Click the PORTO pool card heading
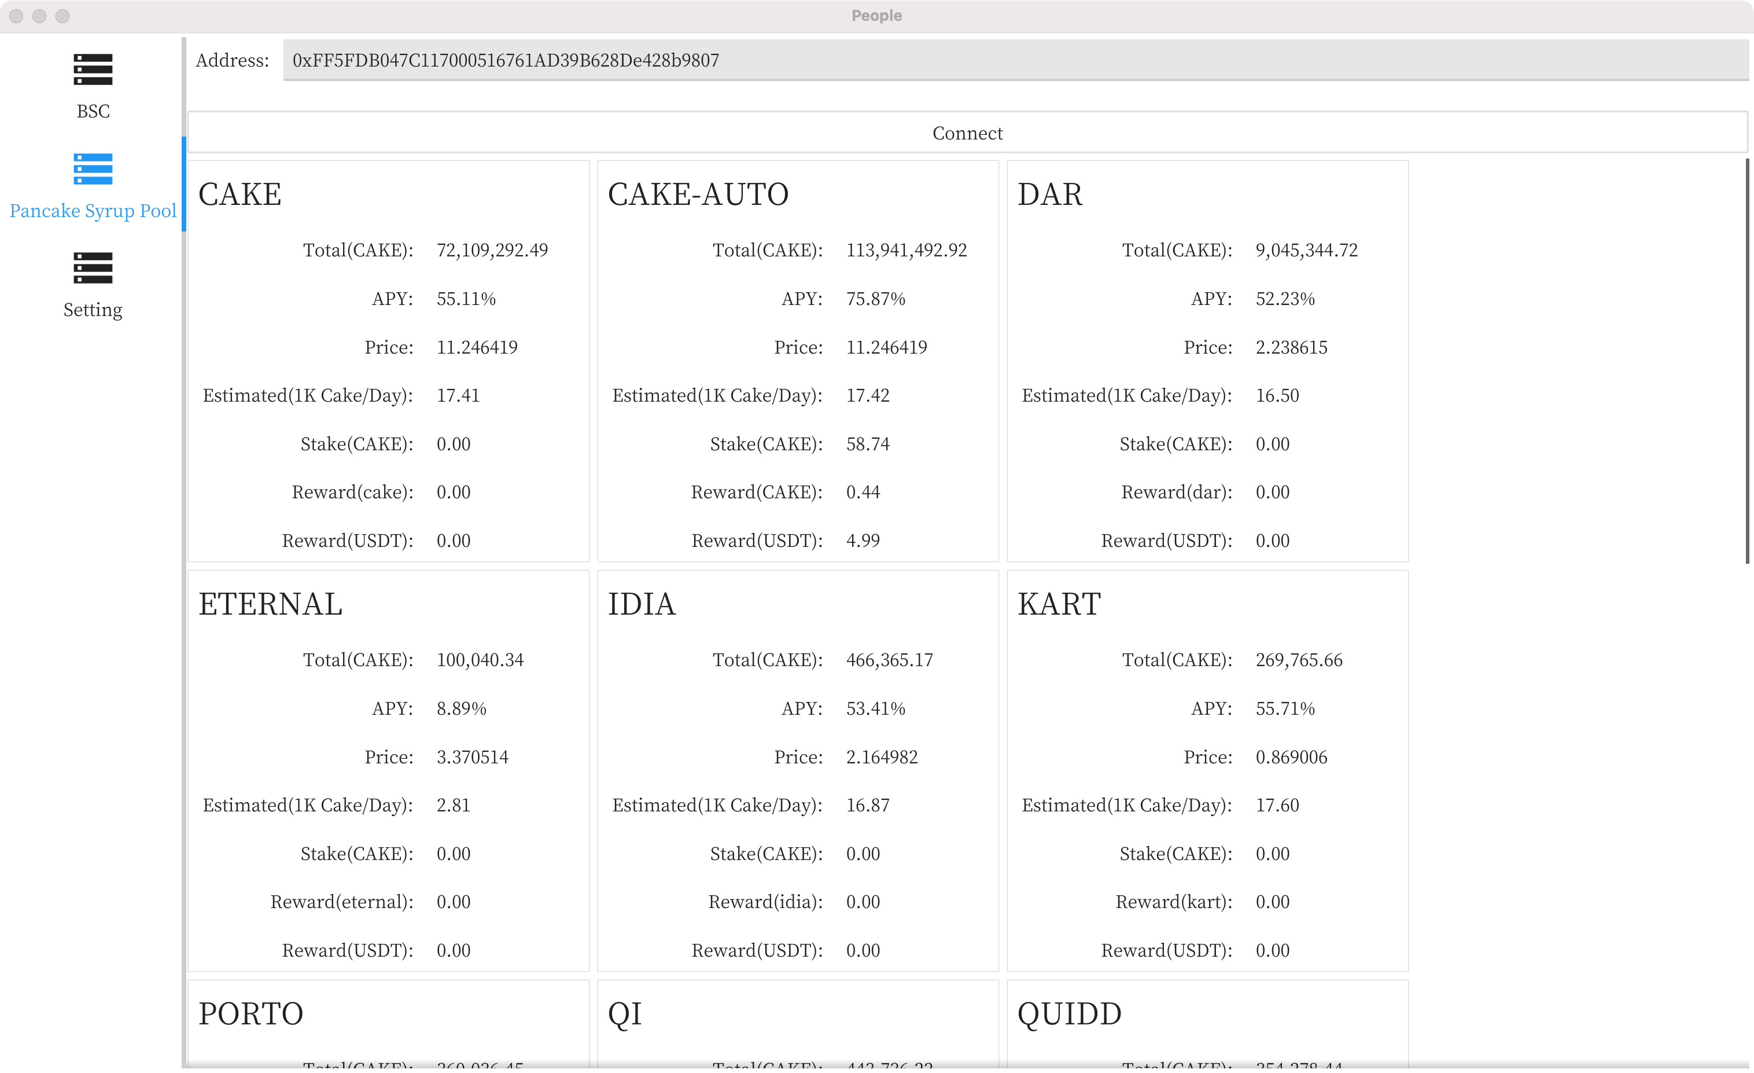This screenshot has height=1073, width=1754. click(250, 1013)
